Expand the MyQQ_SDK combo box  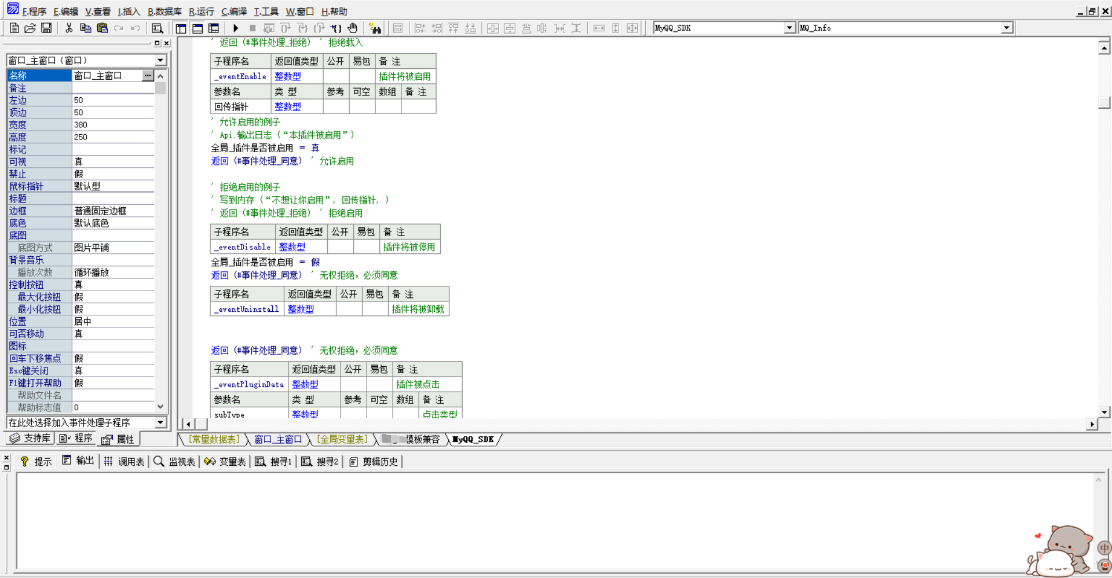click(x=789, y=28)
